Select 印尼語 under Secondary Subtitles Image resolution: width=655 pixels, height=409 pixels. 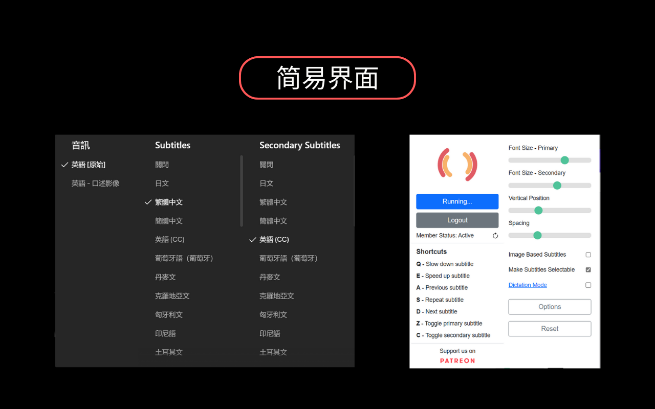pos(270,333)
